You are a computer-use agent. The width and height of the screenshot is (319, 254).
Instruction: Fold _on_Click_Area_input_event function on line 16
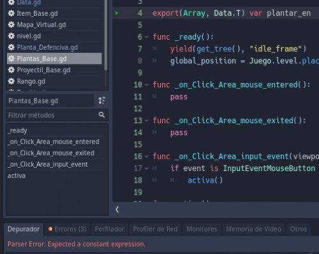147,156
